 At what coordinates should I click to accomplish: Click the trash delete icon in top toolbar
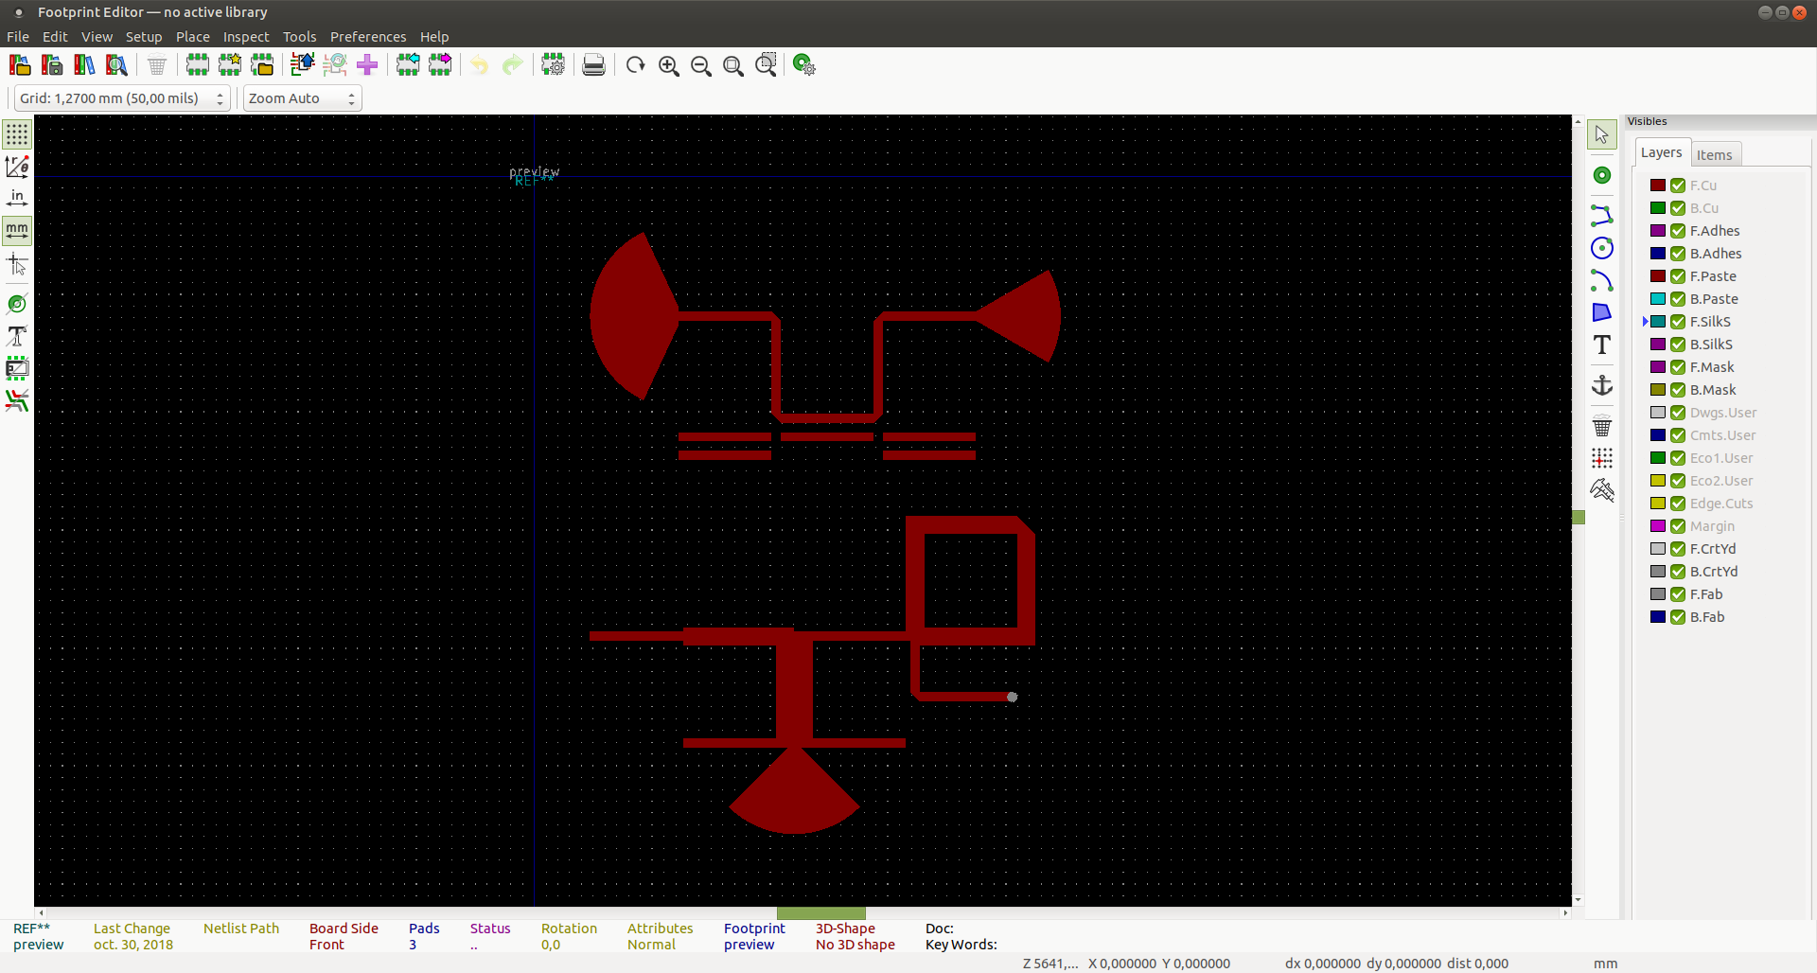pyautogui.click(x=157, y=65)
